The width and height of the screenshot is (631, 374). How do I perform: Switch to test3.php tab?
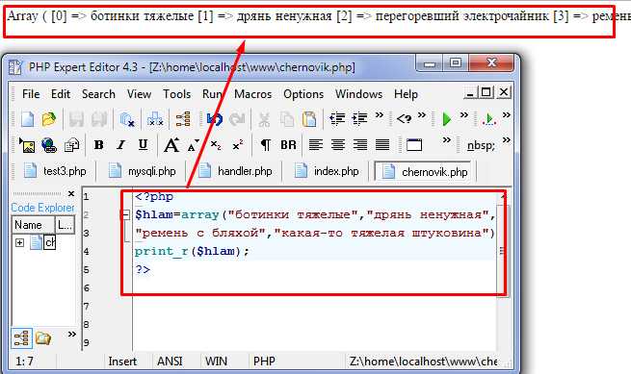55,171
